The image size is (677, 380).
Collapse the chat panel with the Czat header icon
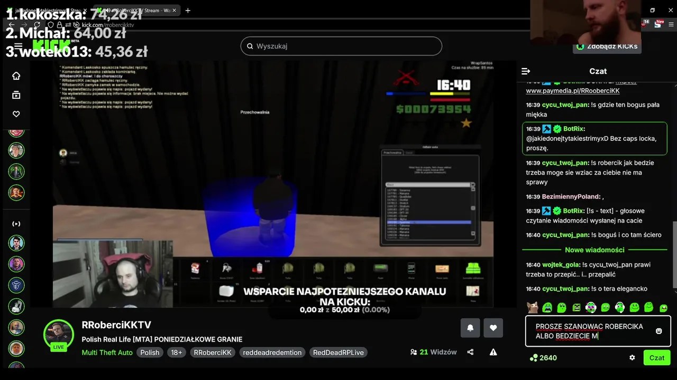526,71
